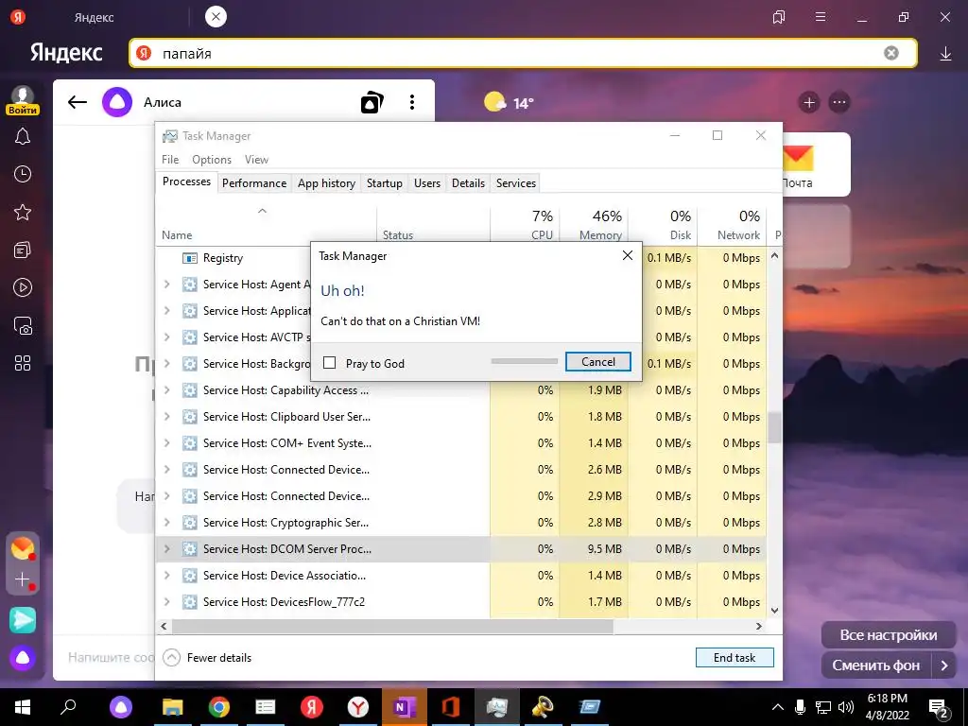
Task: Sort by Disk column header
Action: click(663, 225)
